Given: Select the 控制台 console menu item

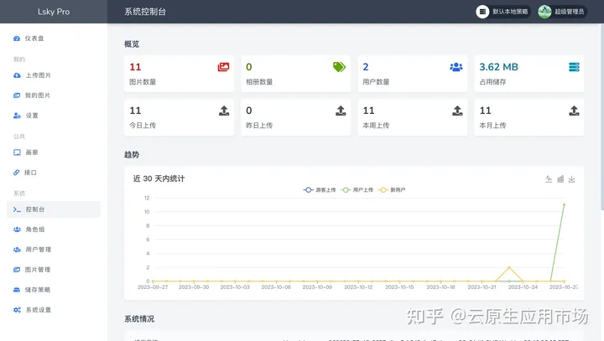Looking at the screenshot, I should tap(54, 209).
